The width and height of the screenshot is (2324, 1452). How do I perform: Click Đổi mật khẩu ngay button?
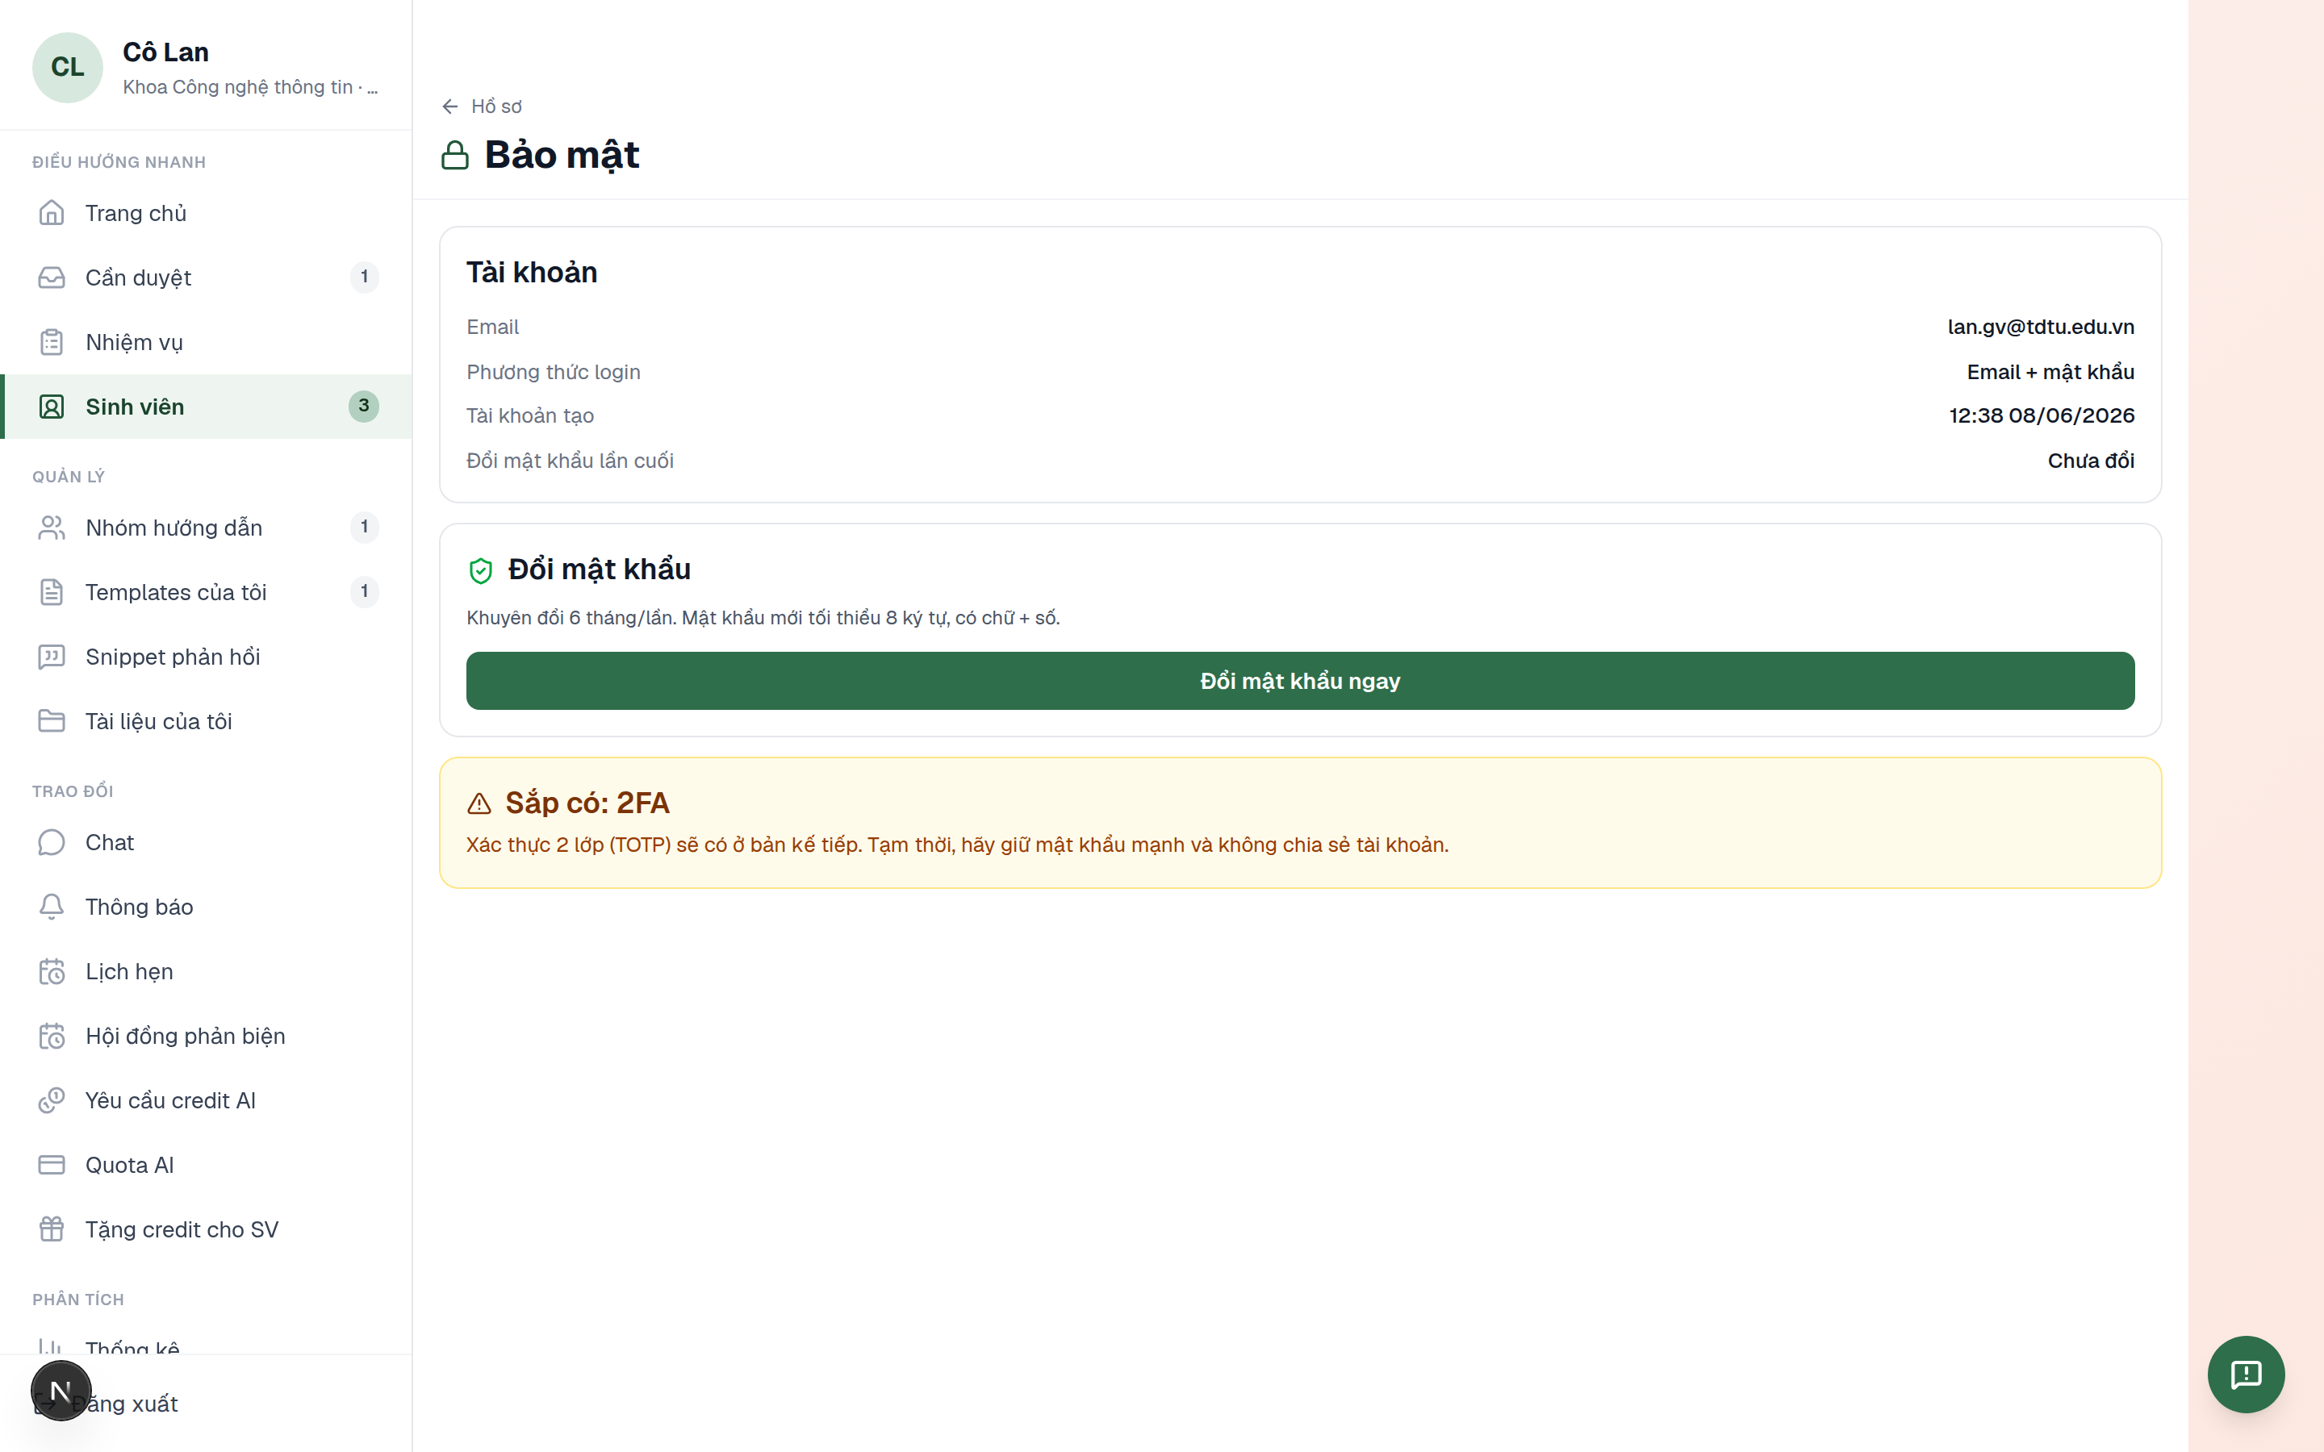[x=1300, y=681]
